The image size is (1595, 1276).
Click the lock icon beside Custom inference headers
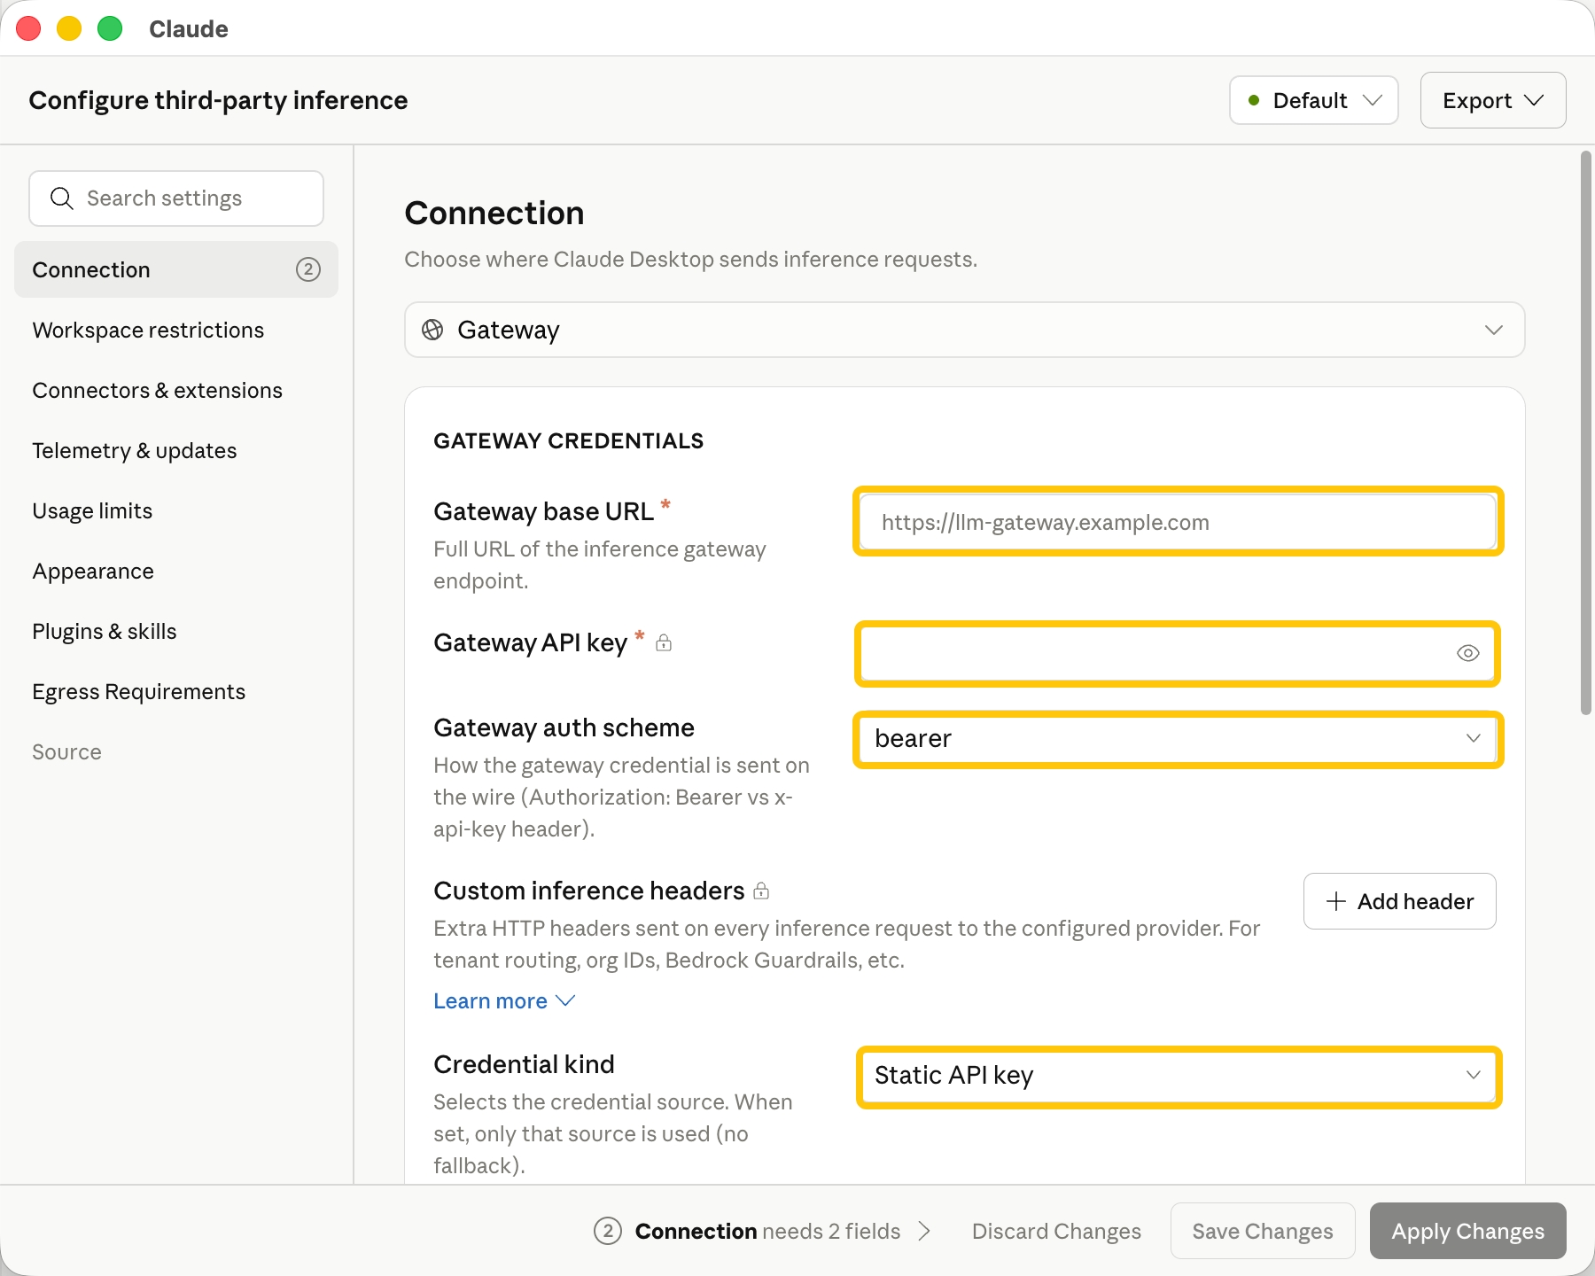[761, 891]
